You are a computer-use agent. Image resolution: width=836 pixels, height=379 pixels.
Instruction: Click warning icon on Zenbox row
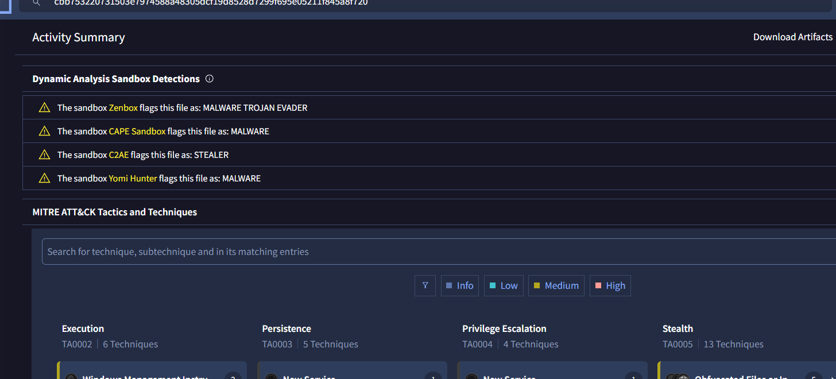tap(44, 107)
